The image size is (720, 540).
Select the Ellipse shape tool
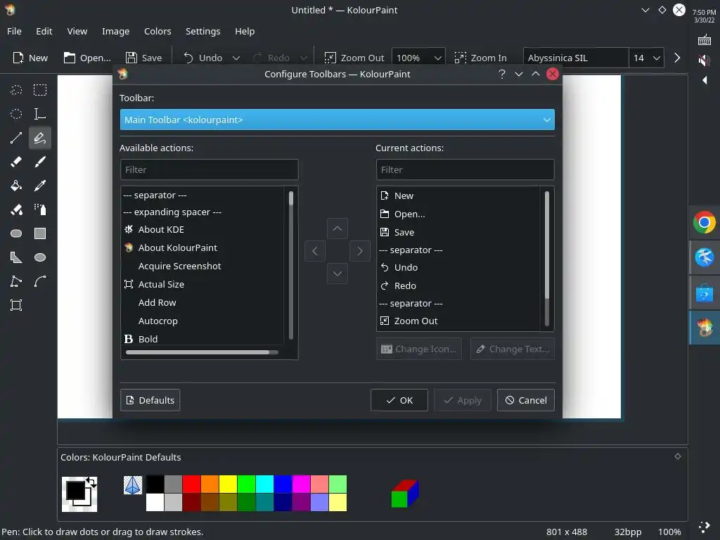point(40,257)
